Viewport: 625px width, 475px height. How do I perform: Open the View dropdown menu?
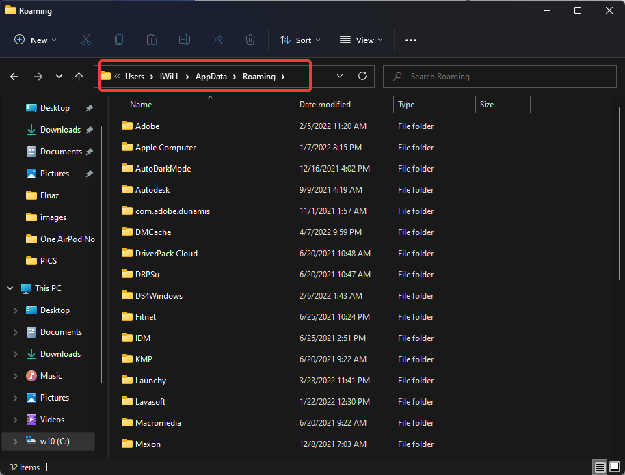pyautogui.click(x=361, y=40)
